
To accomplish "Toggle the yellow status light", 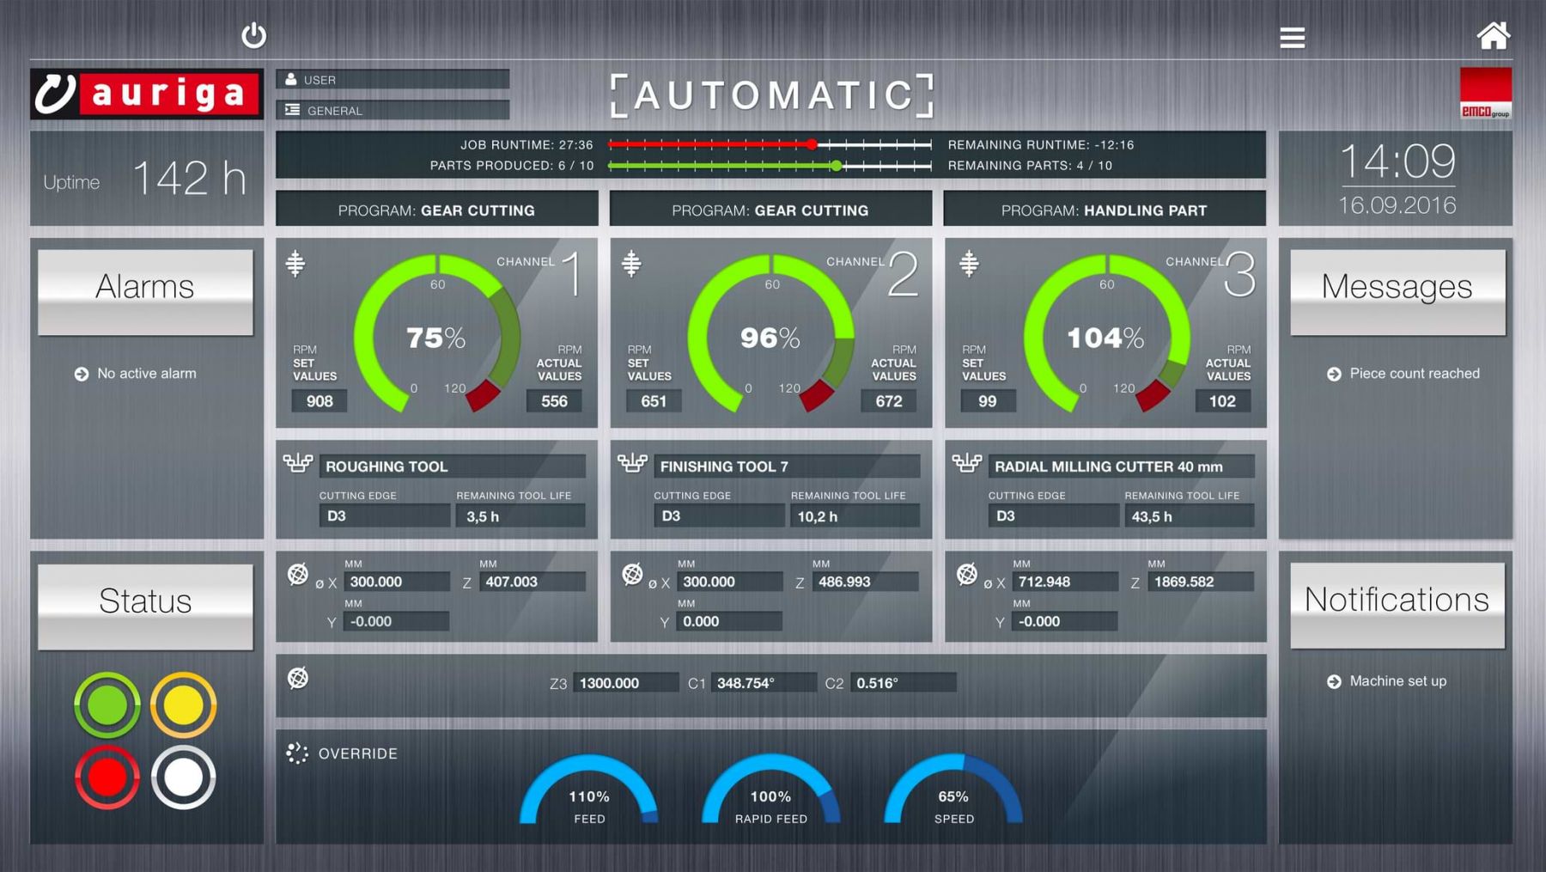I will (183, 704).
